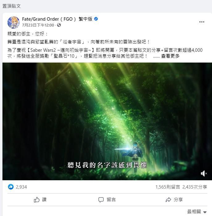Click the blue like reaction icon
The width and height of the screenshot is (212, 216).
(11, 187)
